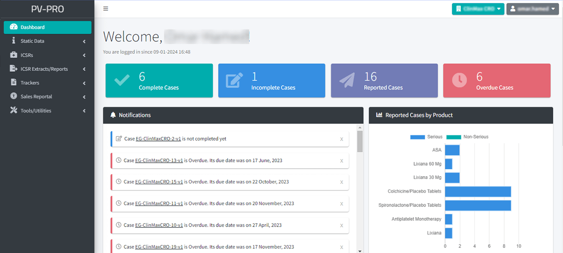This screenshot has height=253, width=563.
Task: Click the Tools/Utilities wrench icon
Action: [x=13, y=111]
